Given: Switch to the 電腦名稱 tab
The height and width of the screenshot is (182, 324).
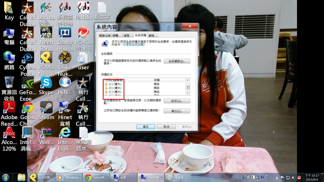Looking at the screenshot, I should pos(104,35).
